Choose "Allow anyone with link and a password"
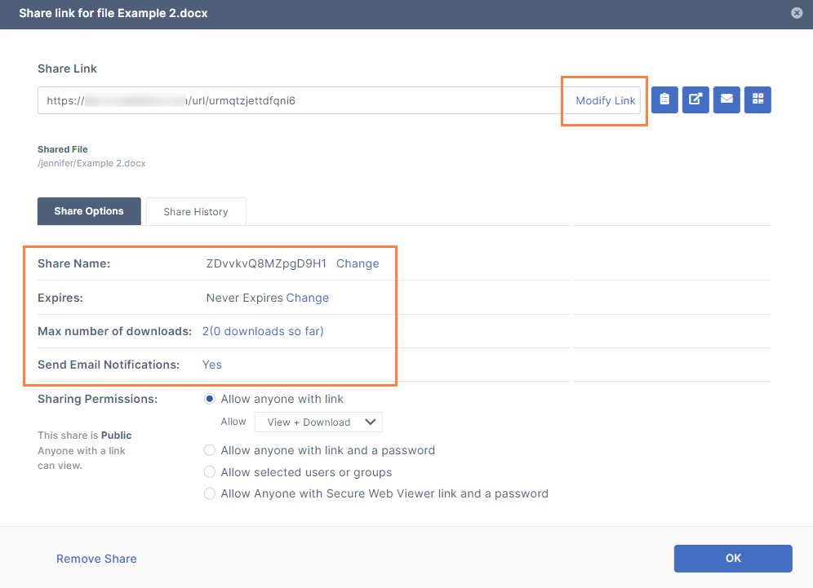Viewport: 813px width, 588px height. click(x=210, y=450)
